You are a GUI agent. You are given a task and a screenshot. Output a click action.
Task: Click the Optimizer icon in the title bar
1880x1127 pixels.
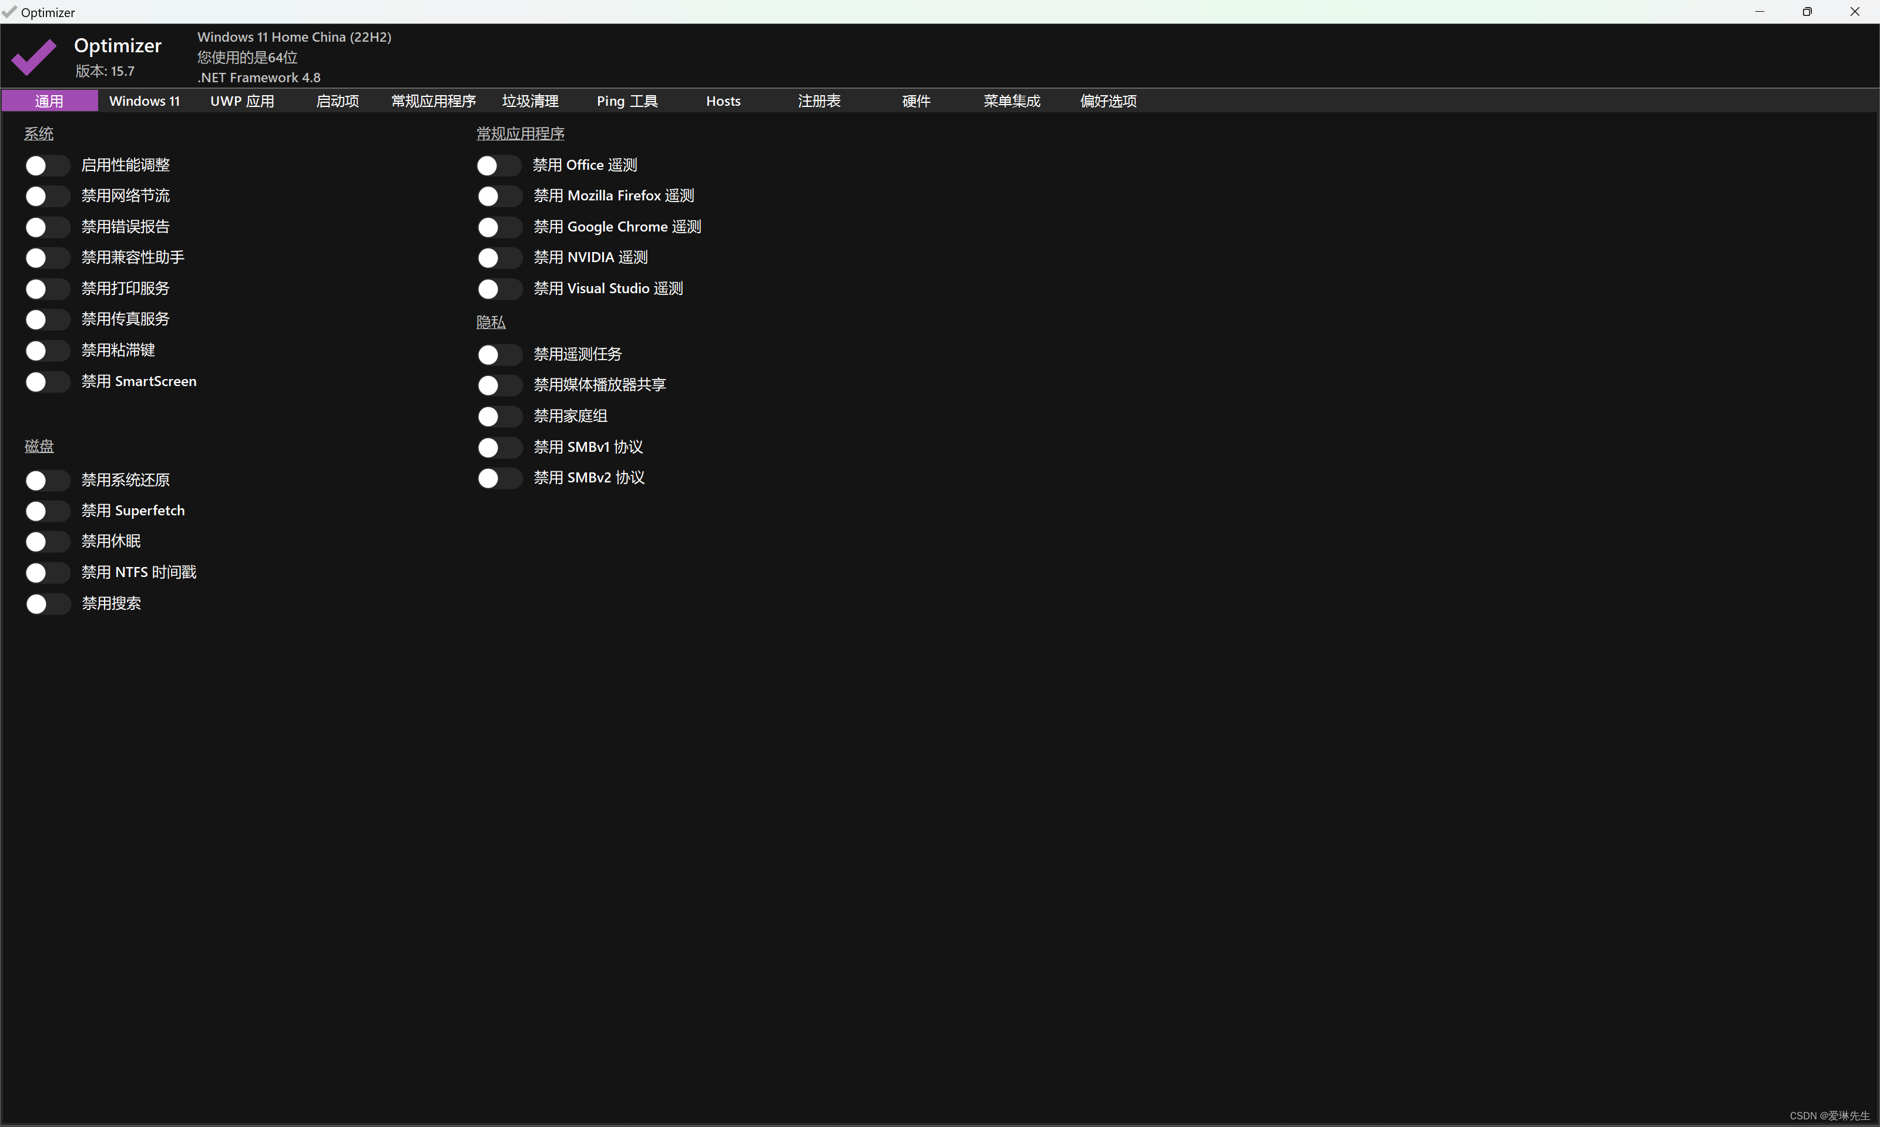point(9,11)
